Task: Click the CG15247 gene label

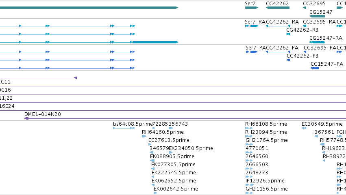Action: click(321, 12)
